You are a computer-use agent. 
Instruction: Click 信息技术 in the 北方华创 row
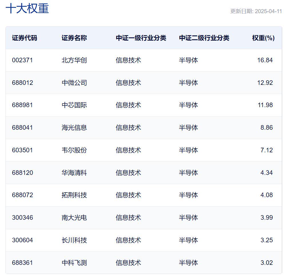pos(128,60)
